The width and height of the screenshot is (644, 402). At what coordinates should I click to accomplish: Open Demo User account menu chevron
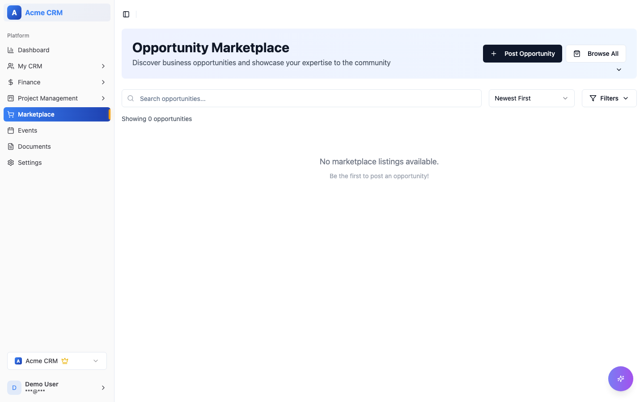[x=103, y=388]
